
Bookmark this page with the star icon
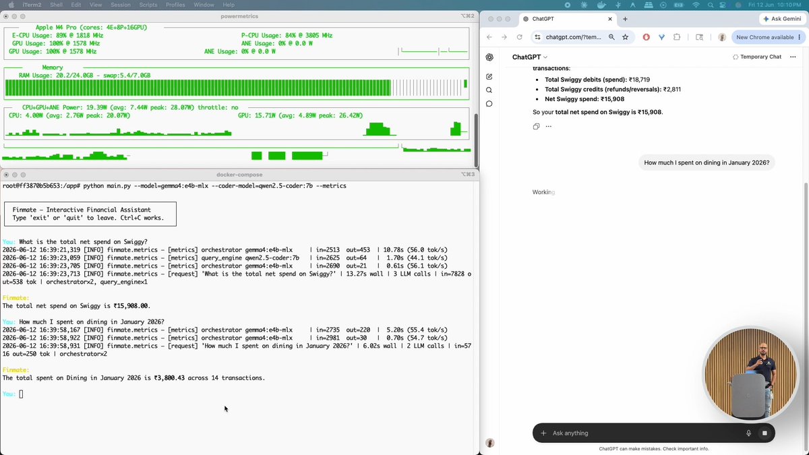(x=625, y=37)
